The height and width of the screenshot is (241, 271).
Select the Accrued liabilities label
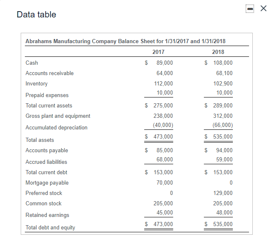click(46, 162)
